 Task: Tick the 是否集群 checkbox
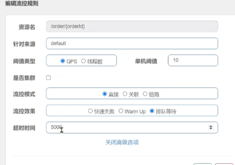(x=48, y=78)
